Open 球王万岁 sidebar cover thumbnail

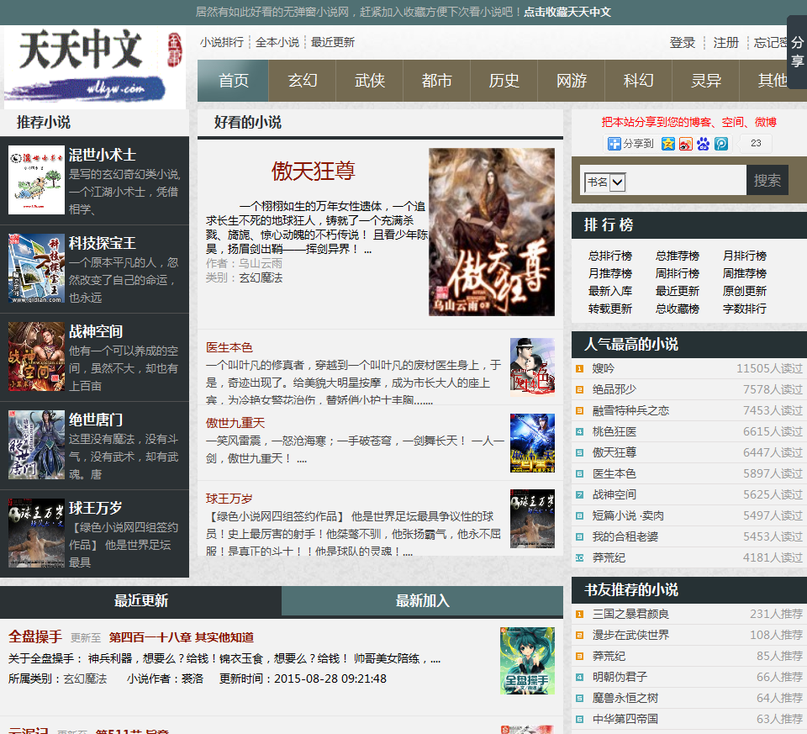click(36, 533)
